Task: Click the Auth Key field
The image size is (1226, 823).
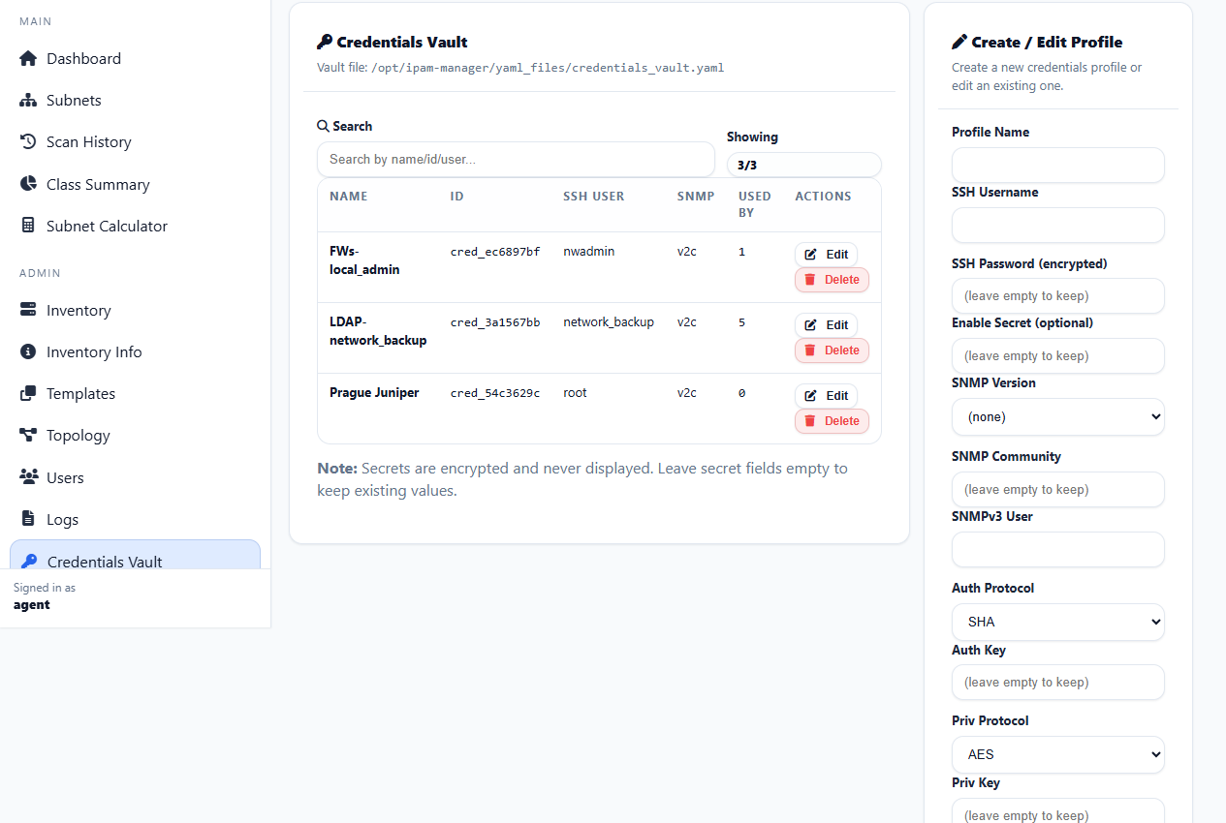Action: [1058, 682]
